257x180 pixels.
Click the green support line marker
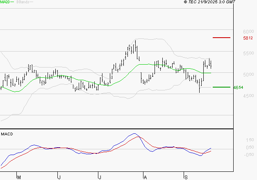tap(221, 87)
